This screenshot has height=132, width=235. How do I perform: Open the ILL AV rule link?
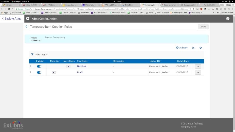80,72
